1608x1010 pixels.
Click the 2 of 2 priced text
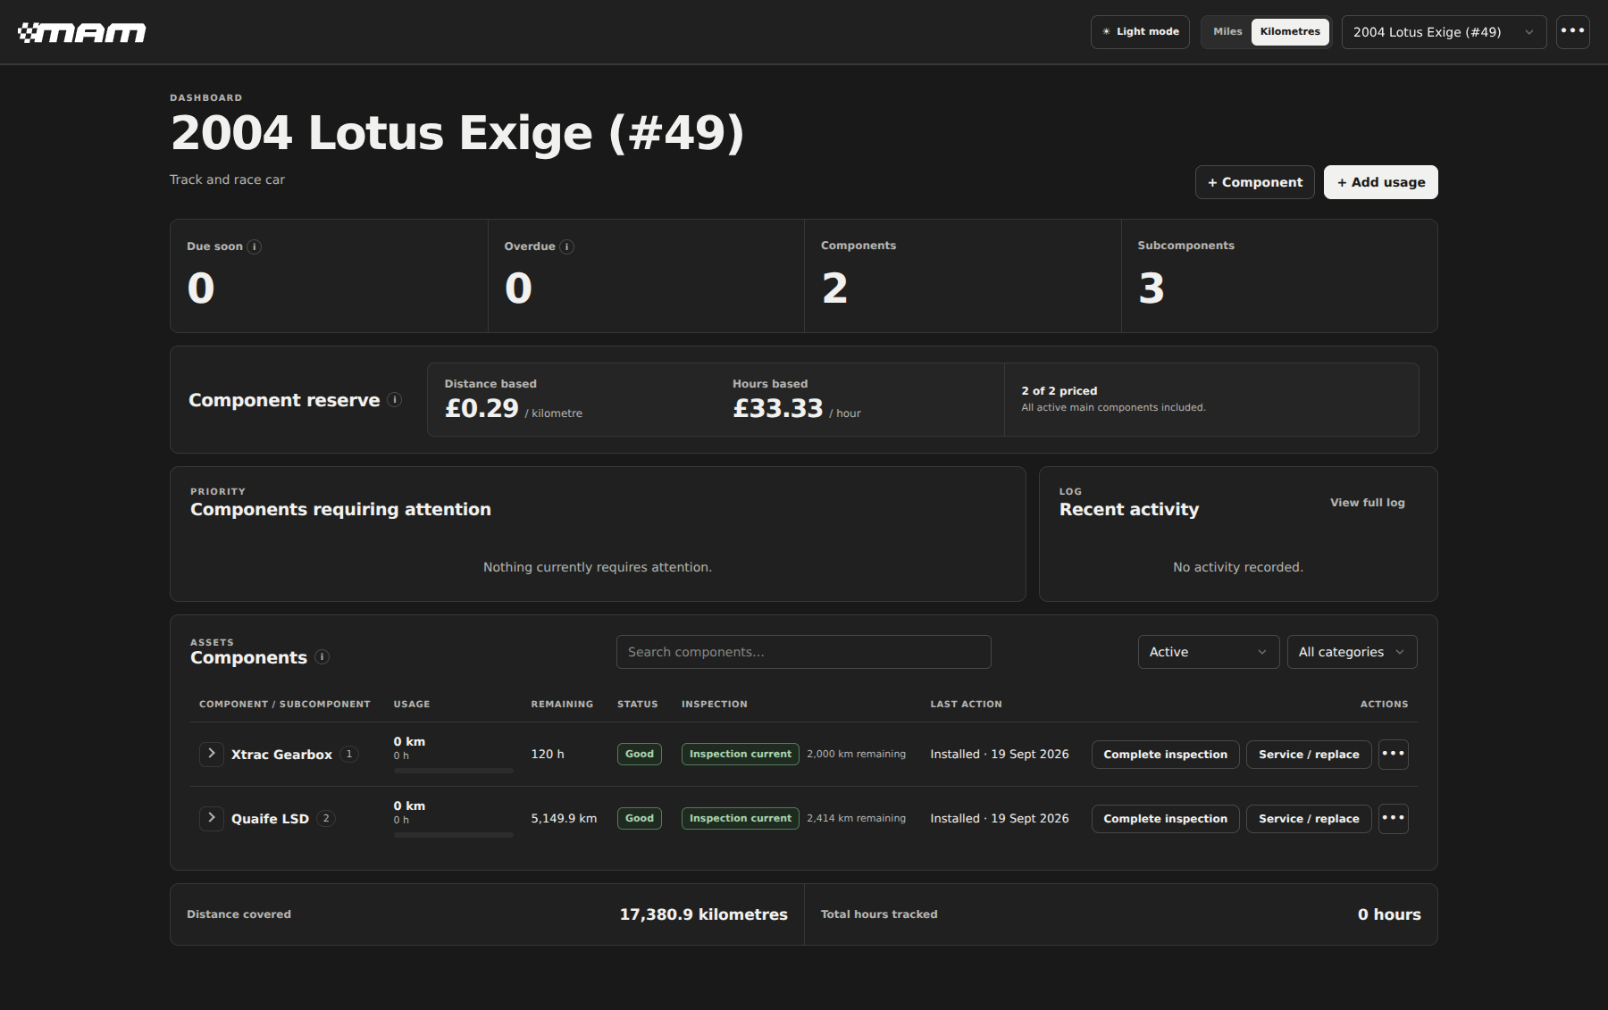[x=1059, y=391]
